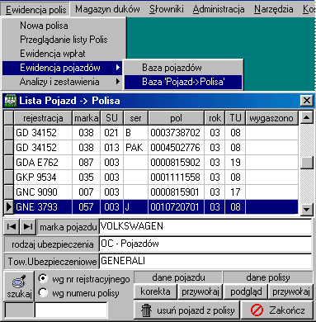
Task: Click rodzaj ubezpieczenia OC - Pojazdów field
Action: coord(205,244)
